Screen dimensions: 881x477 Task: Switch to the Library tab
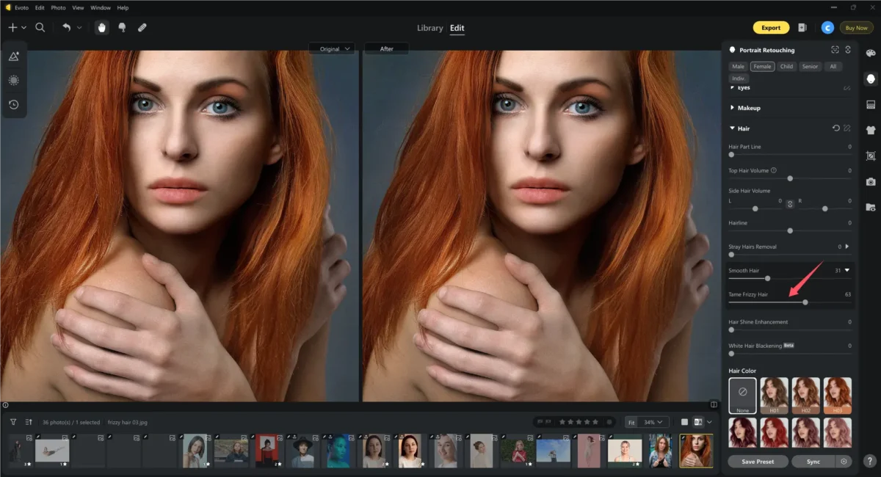click(x=430, y=28)
